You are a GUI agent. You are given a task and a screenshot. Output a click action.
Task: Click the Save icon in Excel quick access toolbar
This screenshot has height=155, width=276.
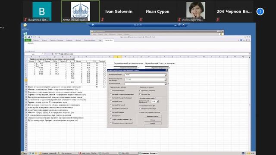pos(29,37)
